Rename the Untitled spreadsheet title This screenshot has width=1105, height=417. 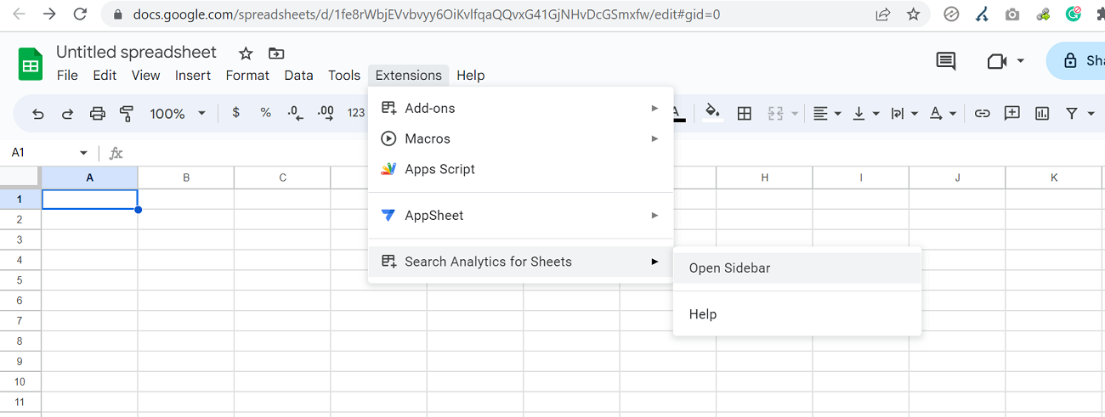pyautogui.click(x=136, y=52)
